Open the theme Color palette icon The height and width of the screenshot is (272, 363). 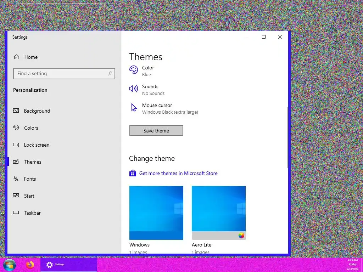click(134, 70)
